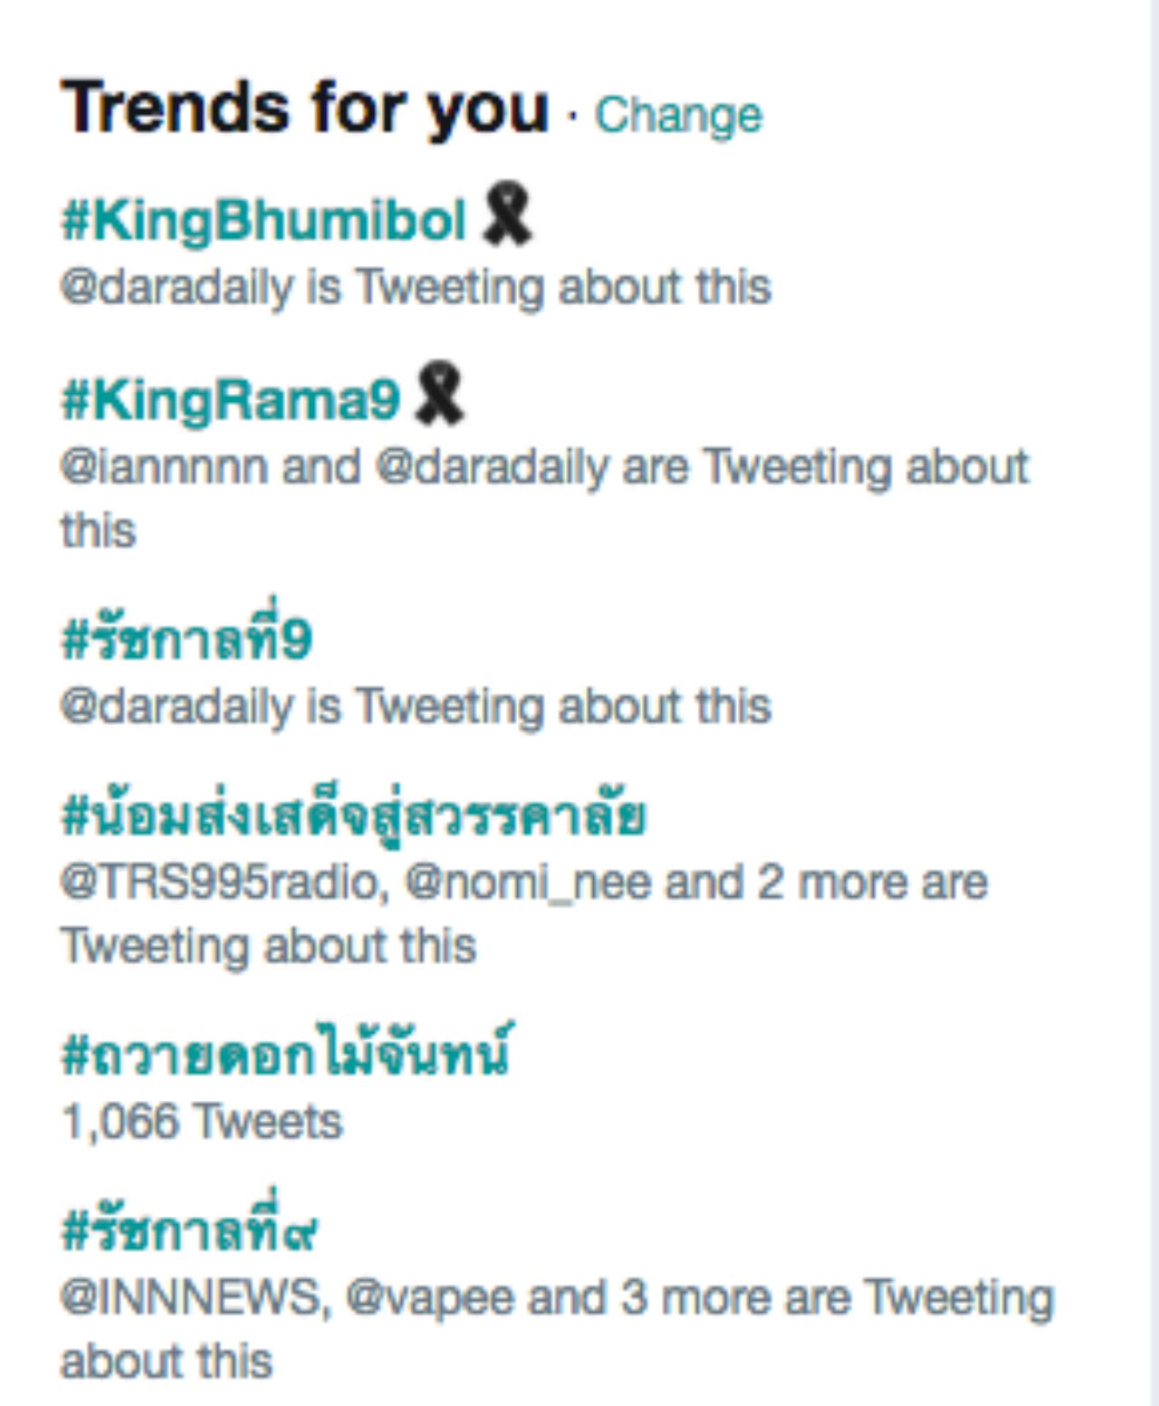Open the #KingBhumibol trending hashtag
The height and width of the screenshot is (1406, 1159).
(x=263, y=220)
